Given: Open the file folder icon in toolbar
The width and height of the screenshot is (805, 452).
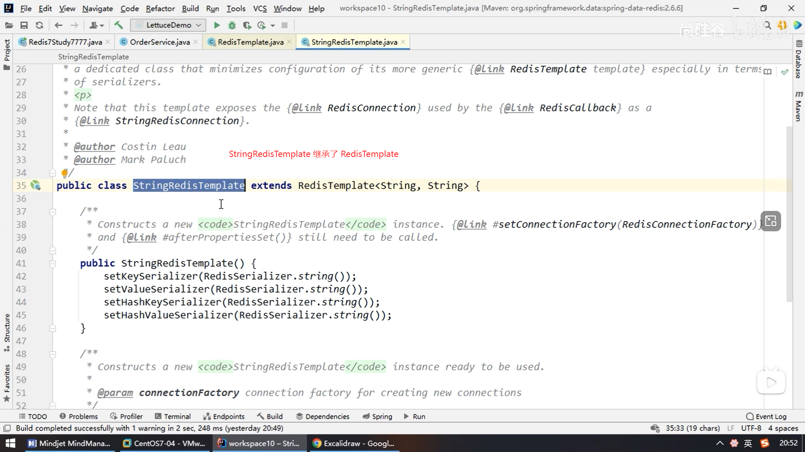Looking at the screenshot, I should click(x=9, y=26).
